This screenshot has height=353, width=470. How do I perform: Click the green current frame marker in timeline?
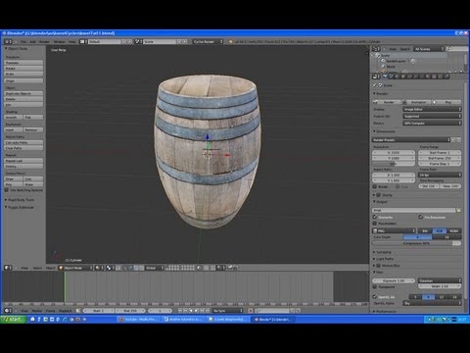point(65,287)
